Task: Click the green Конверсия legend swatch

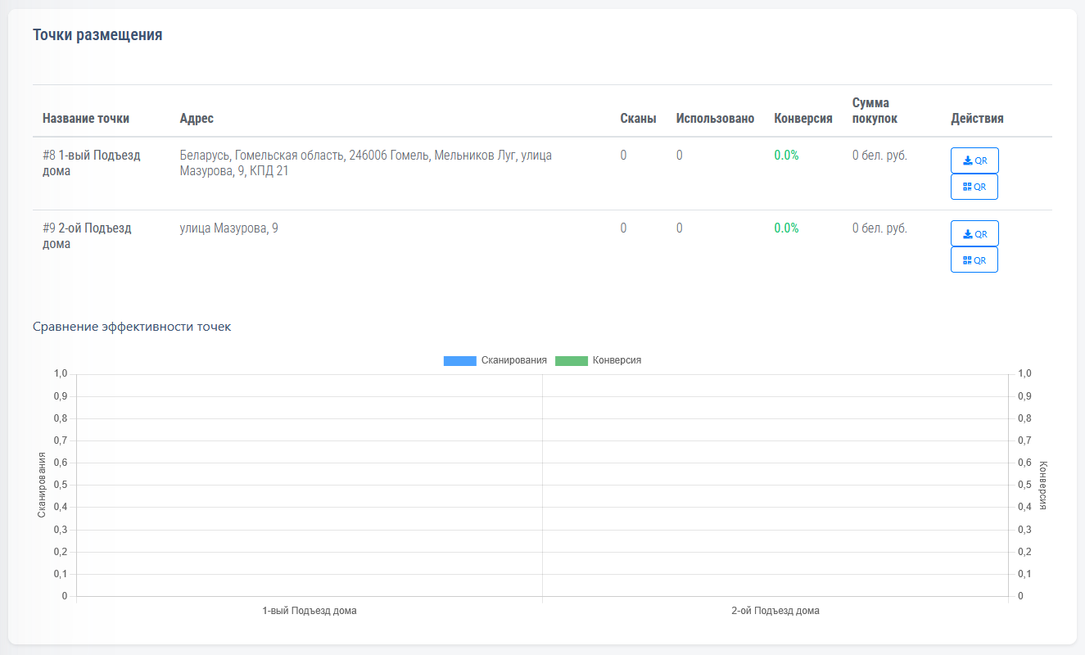Action: tap(571, 360)
